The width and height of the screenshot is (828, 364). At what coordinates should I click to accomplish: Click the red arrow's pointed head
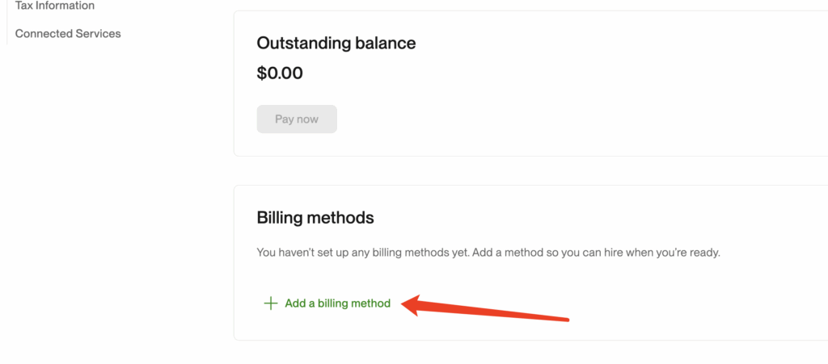pyautogui.click(x=408, y=305)
